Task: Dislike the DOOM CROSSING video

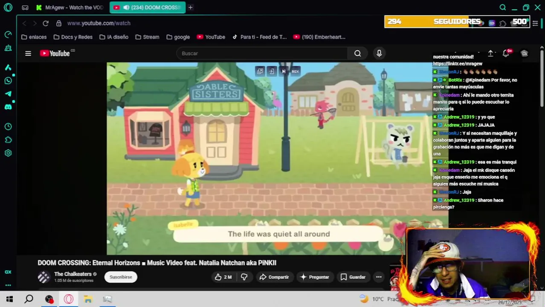Action: (244, 277)
